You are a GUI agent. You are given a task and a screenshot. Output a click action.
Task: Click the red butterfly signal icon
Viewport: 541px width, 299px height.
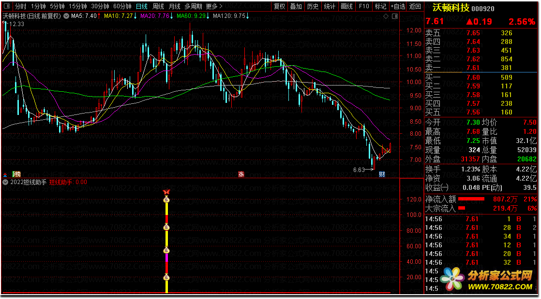click(166, 192)
